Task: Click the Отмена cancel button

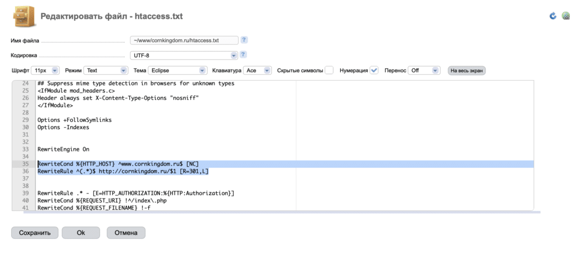Action: 126,232
